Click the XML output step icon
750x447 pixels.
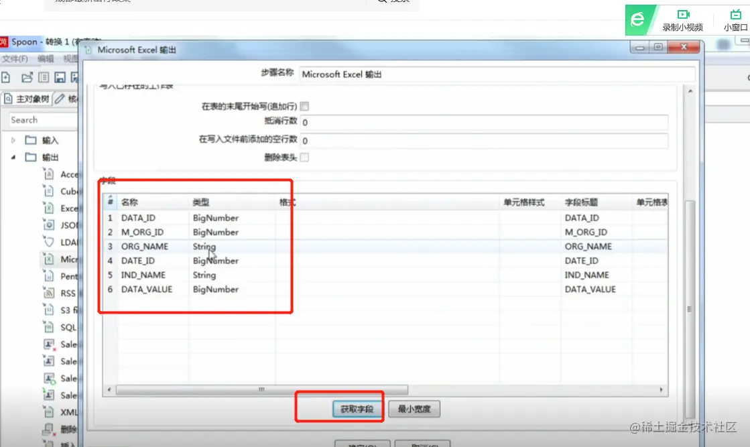click(x=48, y=411)
